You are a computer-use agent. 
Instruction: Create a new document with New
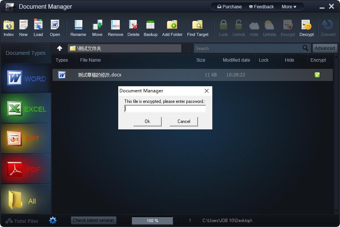coord(23,25)
